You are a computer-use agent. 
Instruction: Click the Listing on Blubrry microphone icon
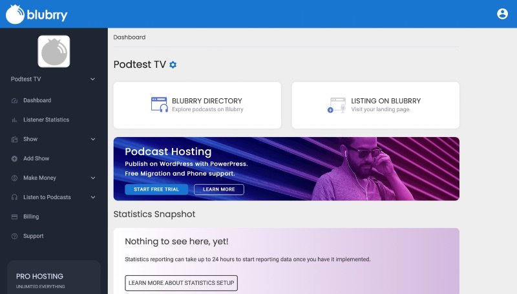[337, 105]
